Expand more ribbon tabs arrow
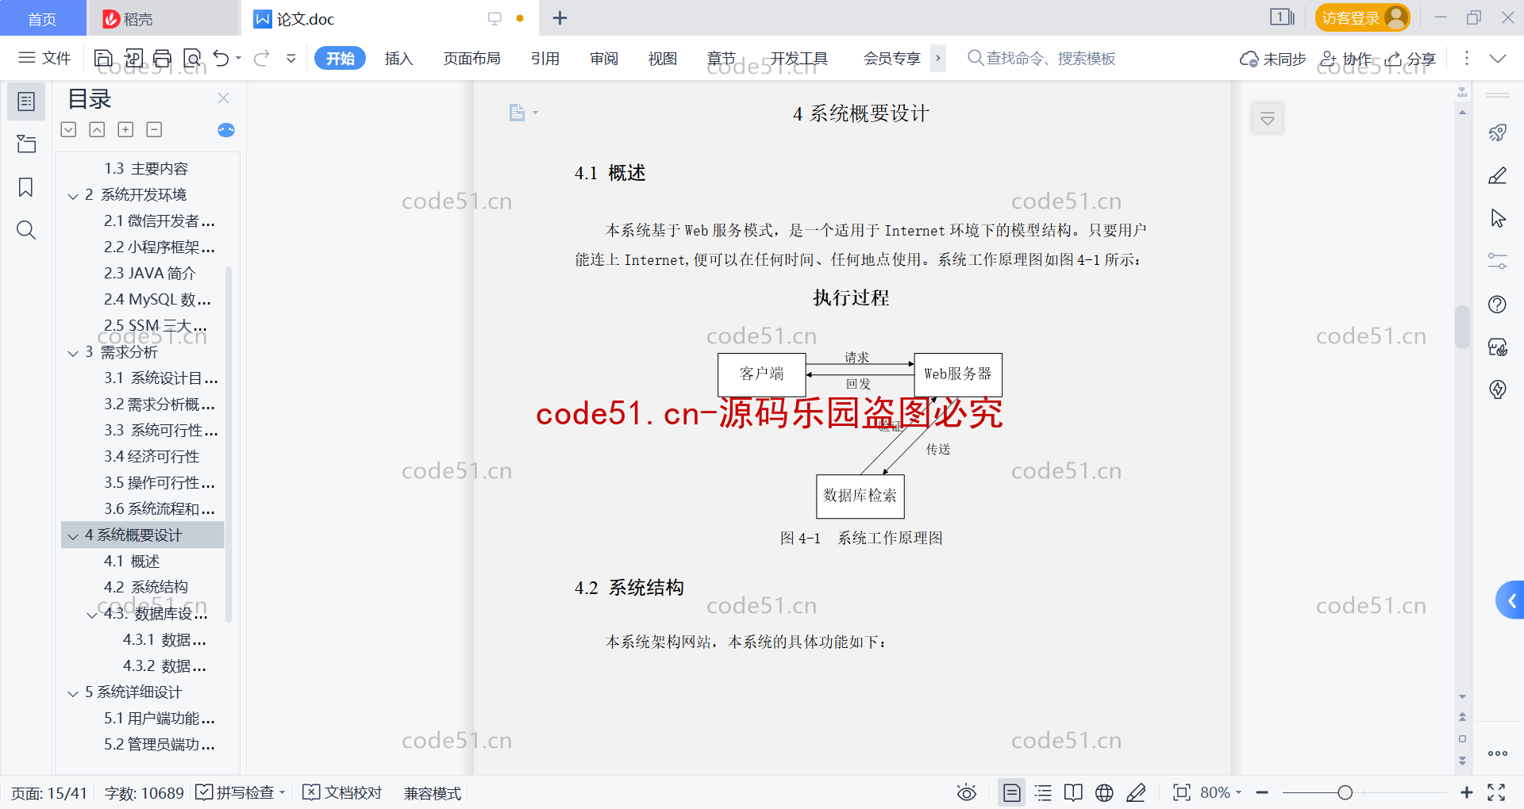The width and height of the screenshot is (1524, 809). 938,58
